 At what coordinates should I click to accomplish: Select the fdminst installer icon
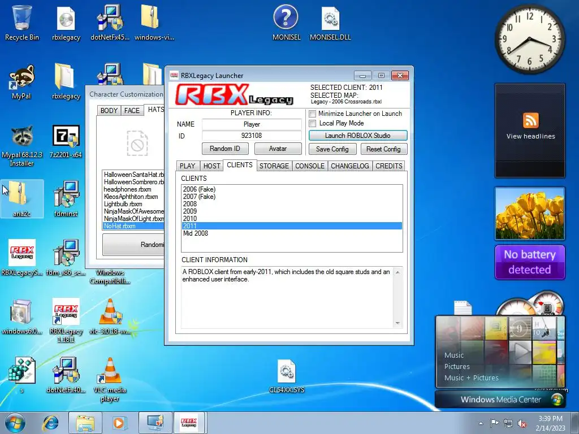point(66,199)
